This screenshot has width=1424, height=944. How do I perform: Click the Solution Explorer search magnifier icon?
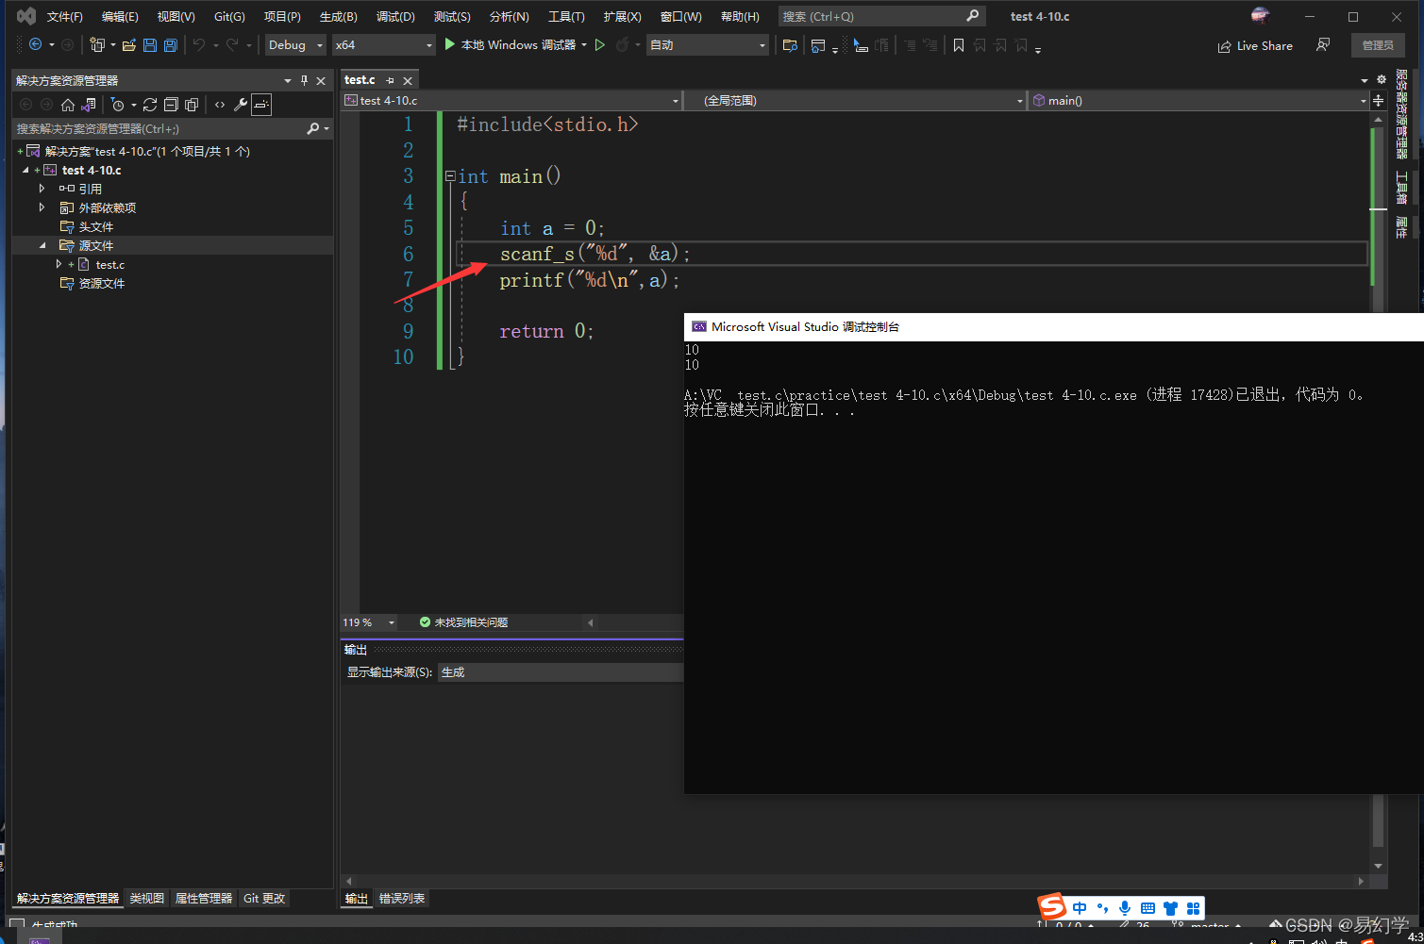[313, 128]
